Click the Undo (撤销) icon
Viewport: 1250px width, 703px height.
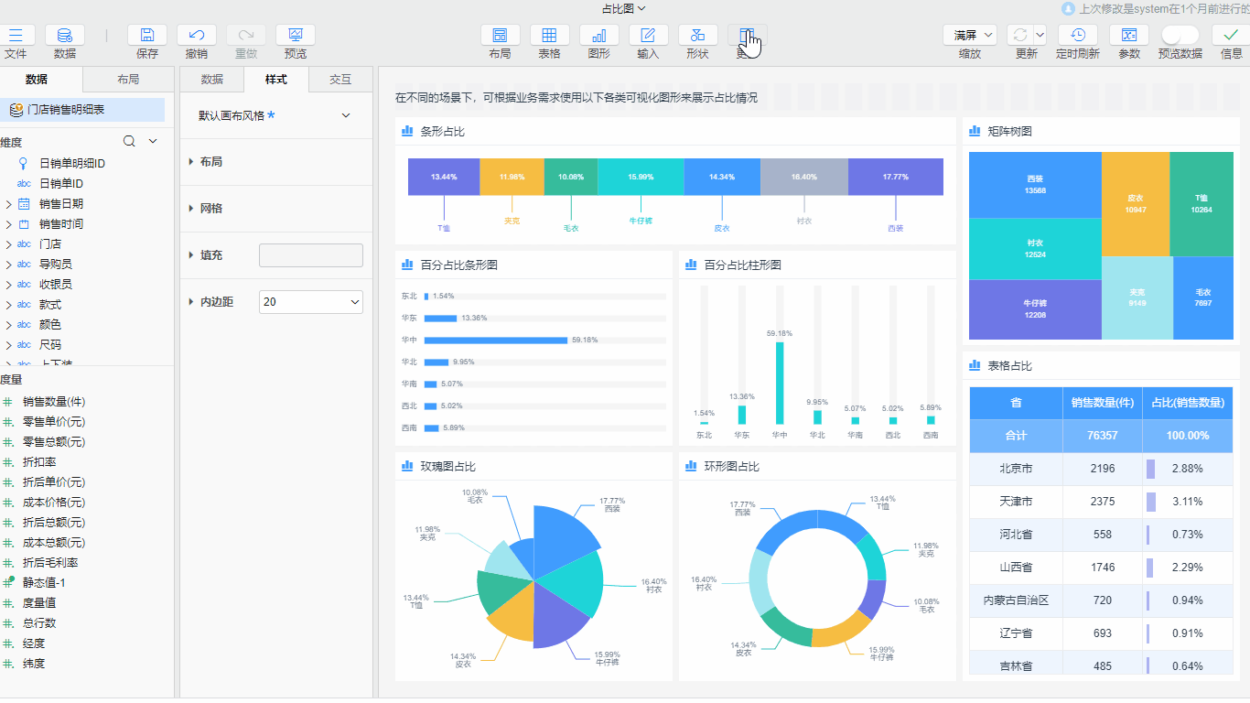coord(196,36)
